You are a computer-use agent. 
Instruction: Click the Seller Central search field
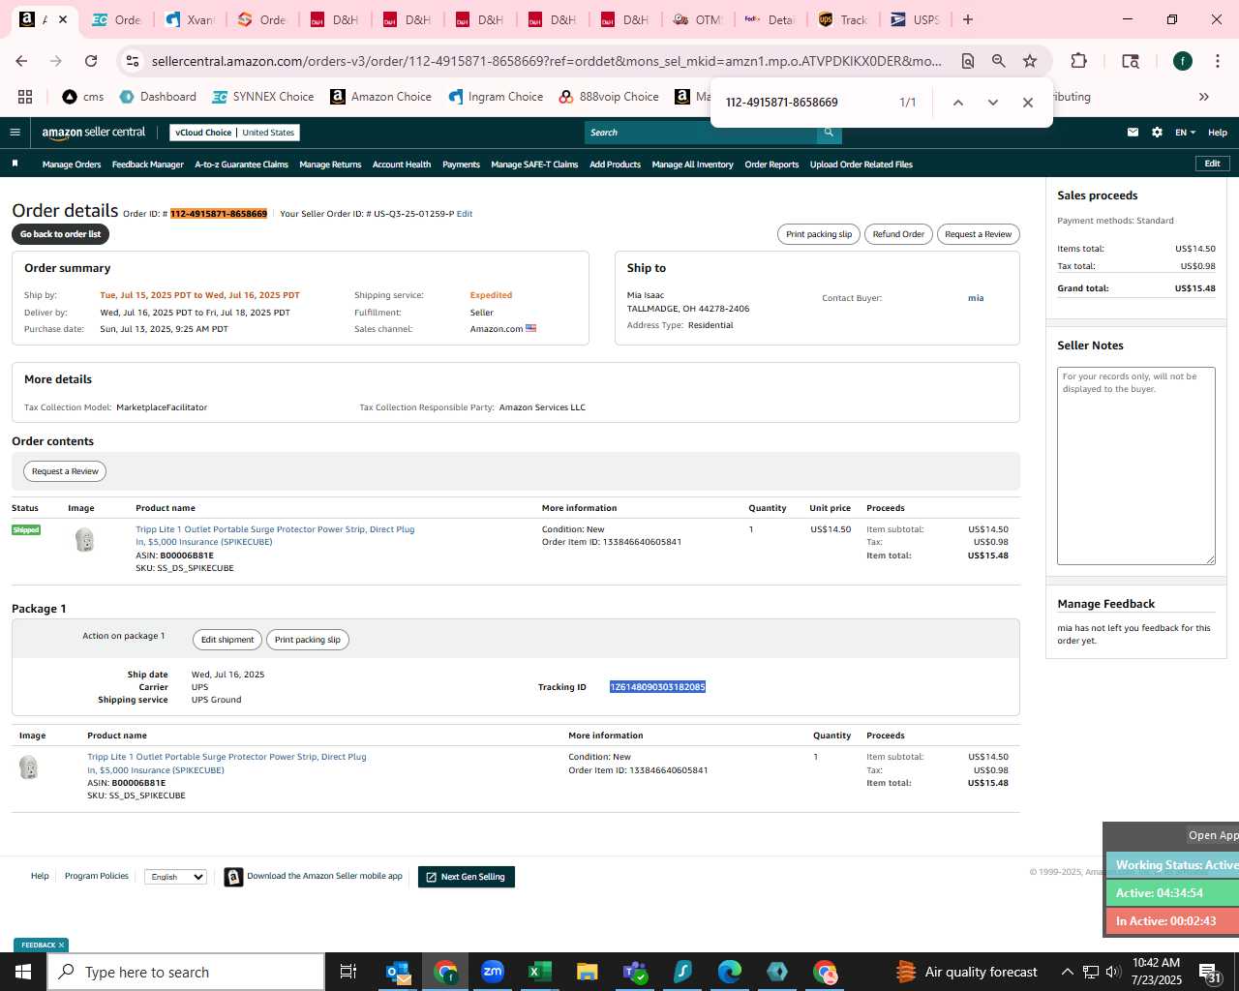701,133
